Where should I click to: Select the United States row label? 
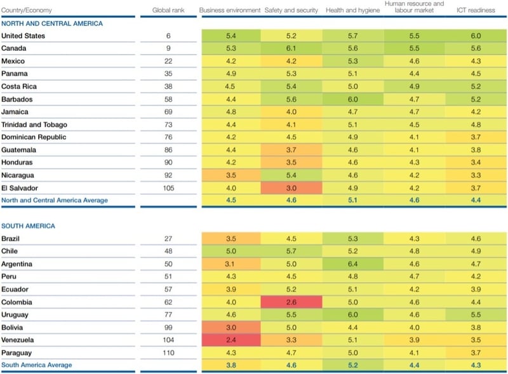[23, 36]
